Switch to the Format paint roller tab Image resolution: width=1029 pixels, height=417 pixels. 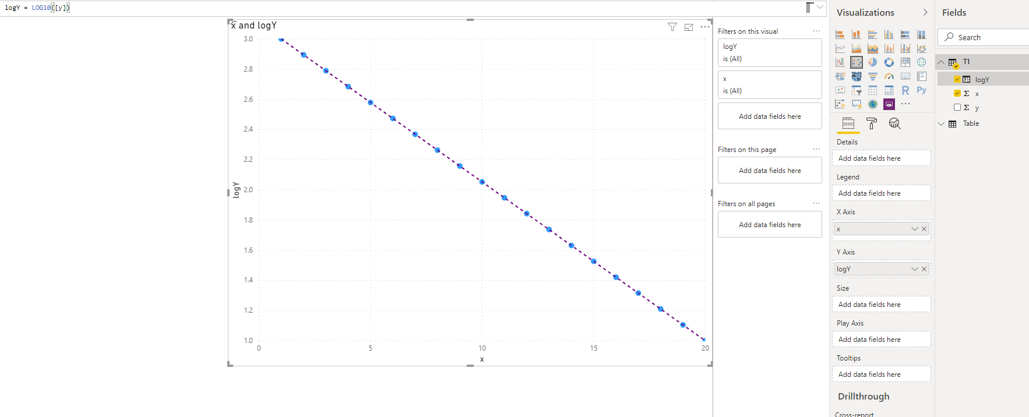coord(872,123)
